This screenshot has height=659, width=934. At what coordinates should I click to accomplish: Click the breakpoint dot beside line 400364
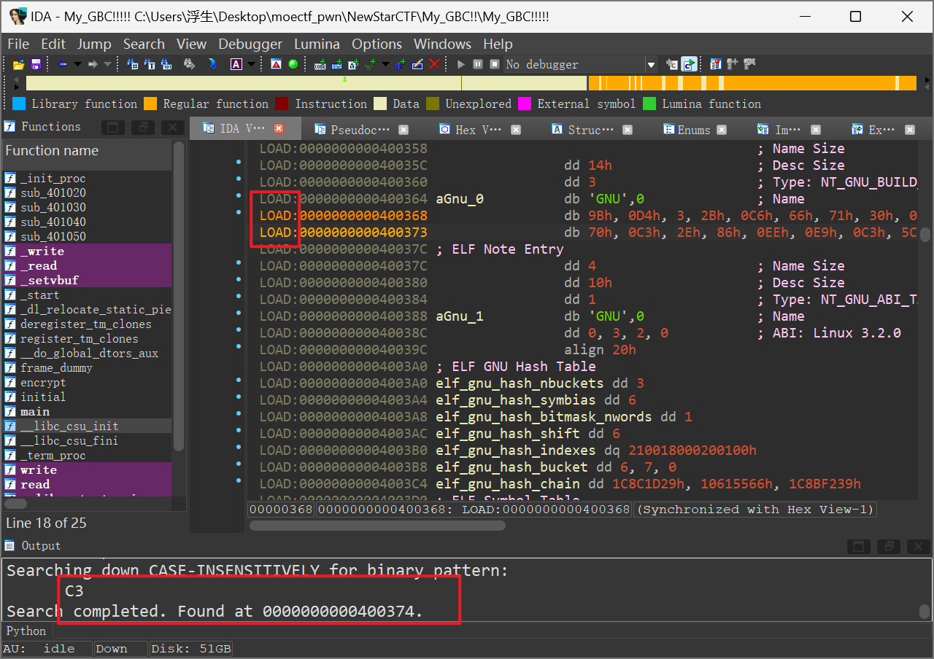(239, 195)
